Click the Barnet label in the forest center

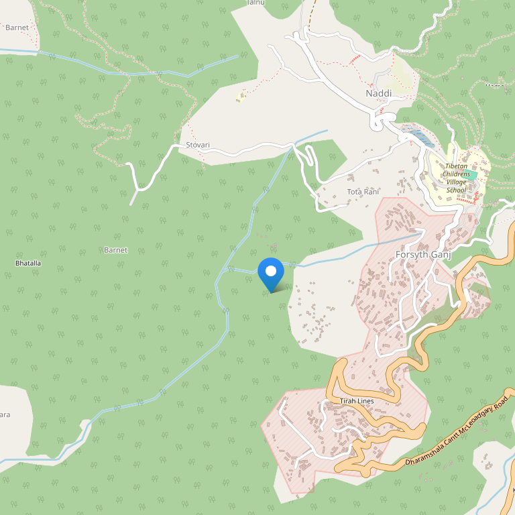tap(115, 250)
